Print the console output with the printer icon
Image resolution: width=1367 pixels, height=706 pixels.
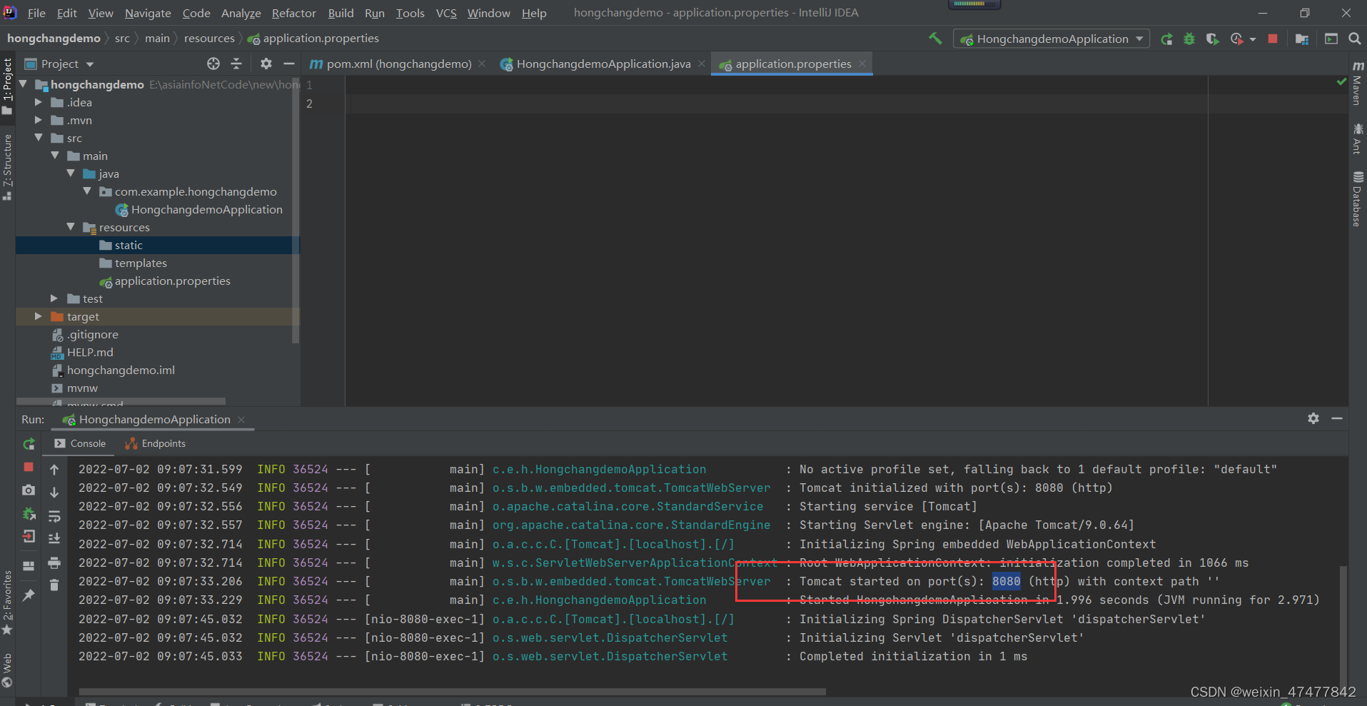coord(54,563)
